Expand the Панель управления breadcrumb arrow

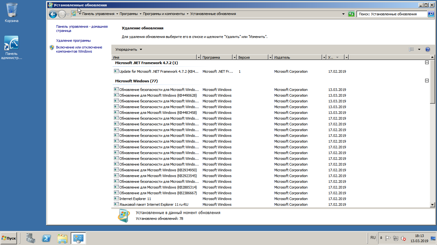tap(117, 14)
